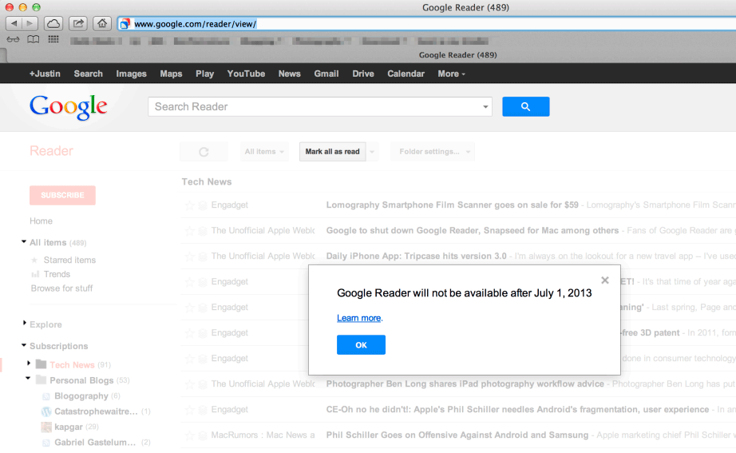
Task: Open the bookmarks book icon
Action: coord(33,39)
